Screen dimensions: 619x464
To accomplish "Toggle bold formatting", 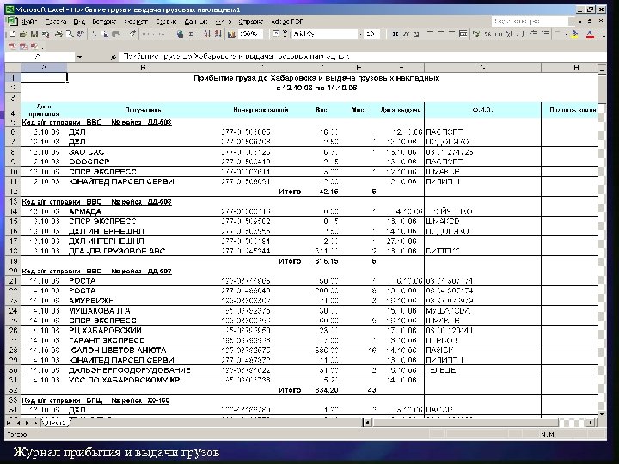I will tap(395, 34).
